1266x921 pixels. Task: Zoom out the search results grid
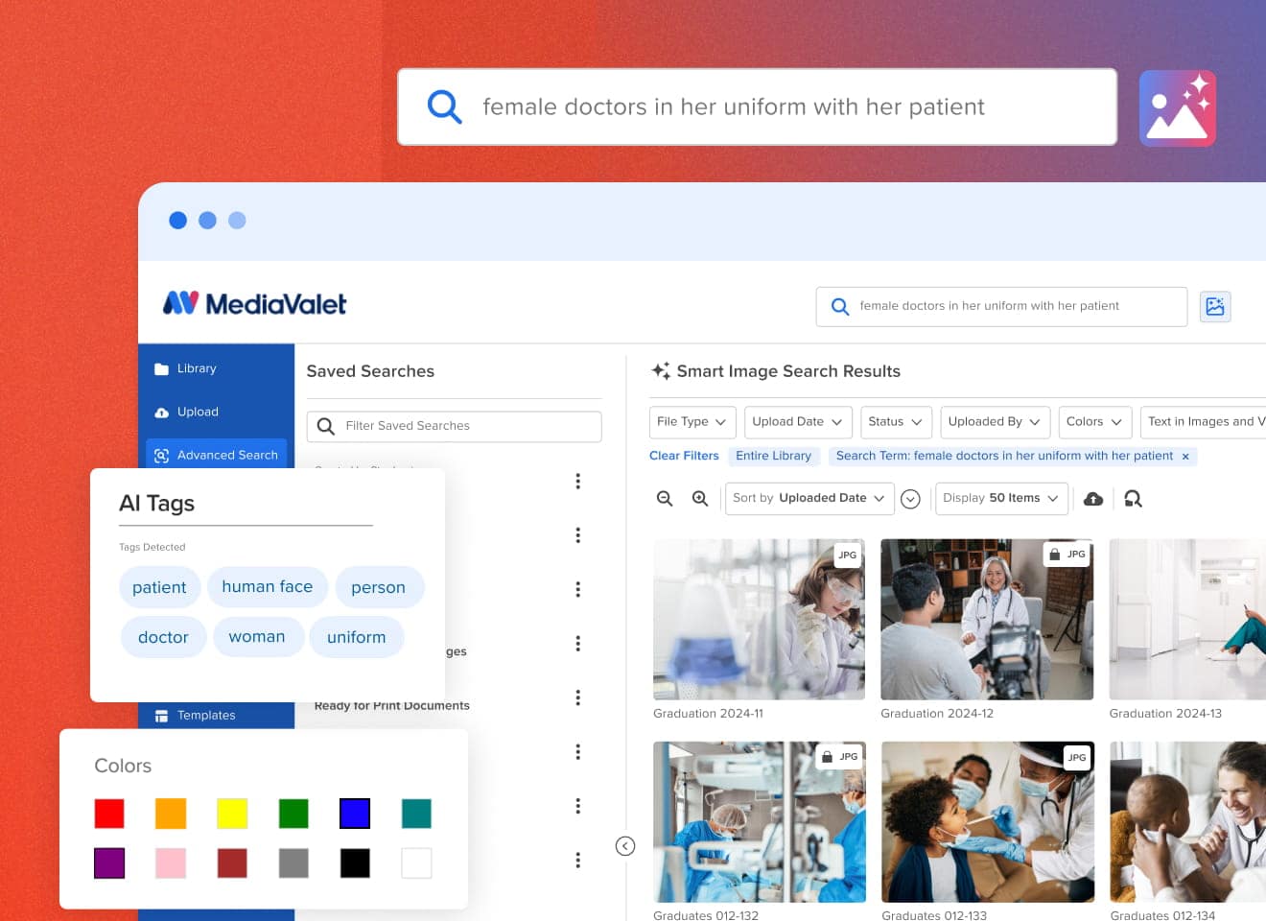[665, 498]
